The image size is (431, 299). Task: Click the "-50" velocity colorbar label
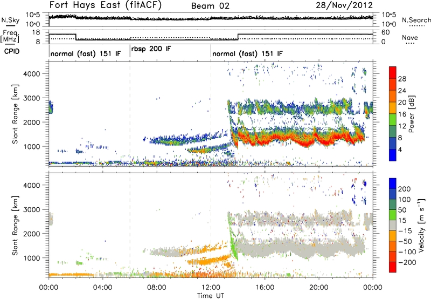(405, 241)
